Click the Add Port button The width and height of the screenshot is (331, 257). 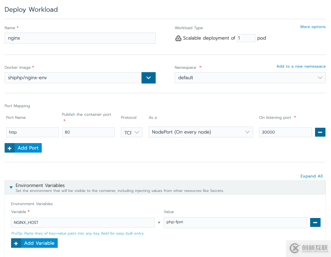[28, 148]
